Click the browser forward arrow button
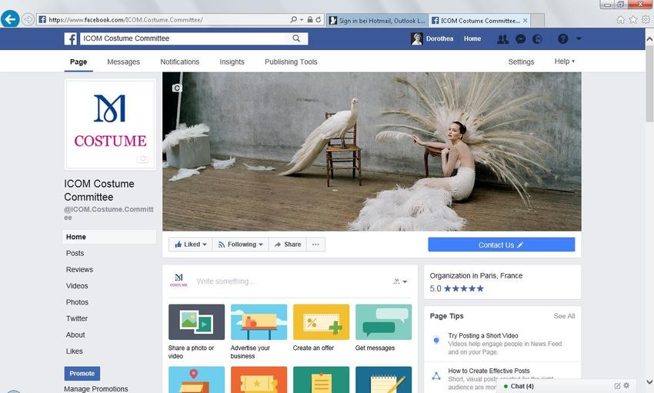Viewport: 654px width, 393px height. pos(28,19)
